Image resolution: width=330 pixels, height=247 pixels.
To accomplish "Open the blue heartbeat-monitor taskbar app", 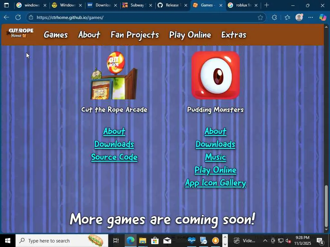I will 191,241.
